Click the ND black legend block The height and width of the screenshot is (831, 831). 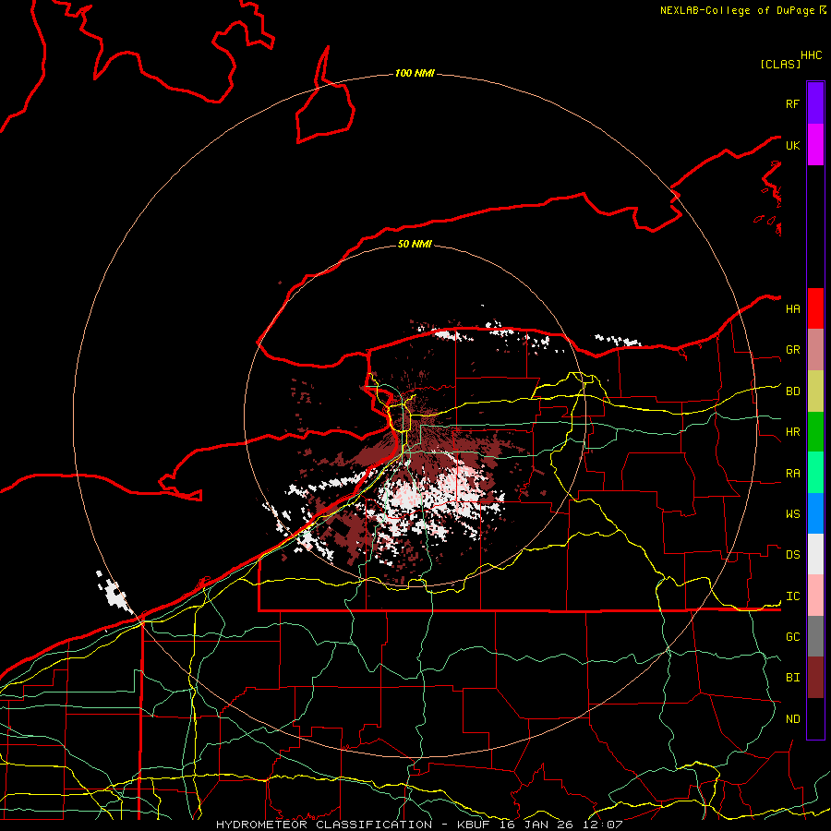pyautogui.click(x=815, y=718)
